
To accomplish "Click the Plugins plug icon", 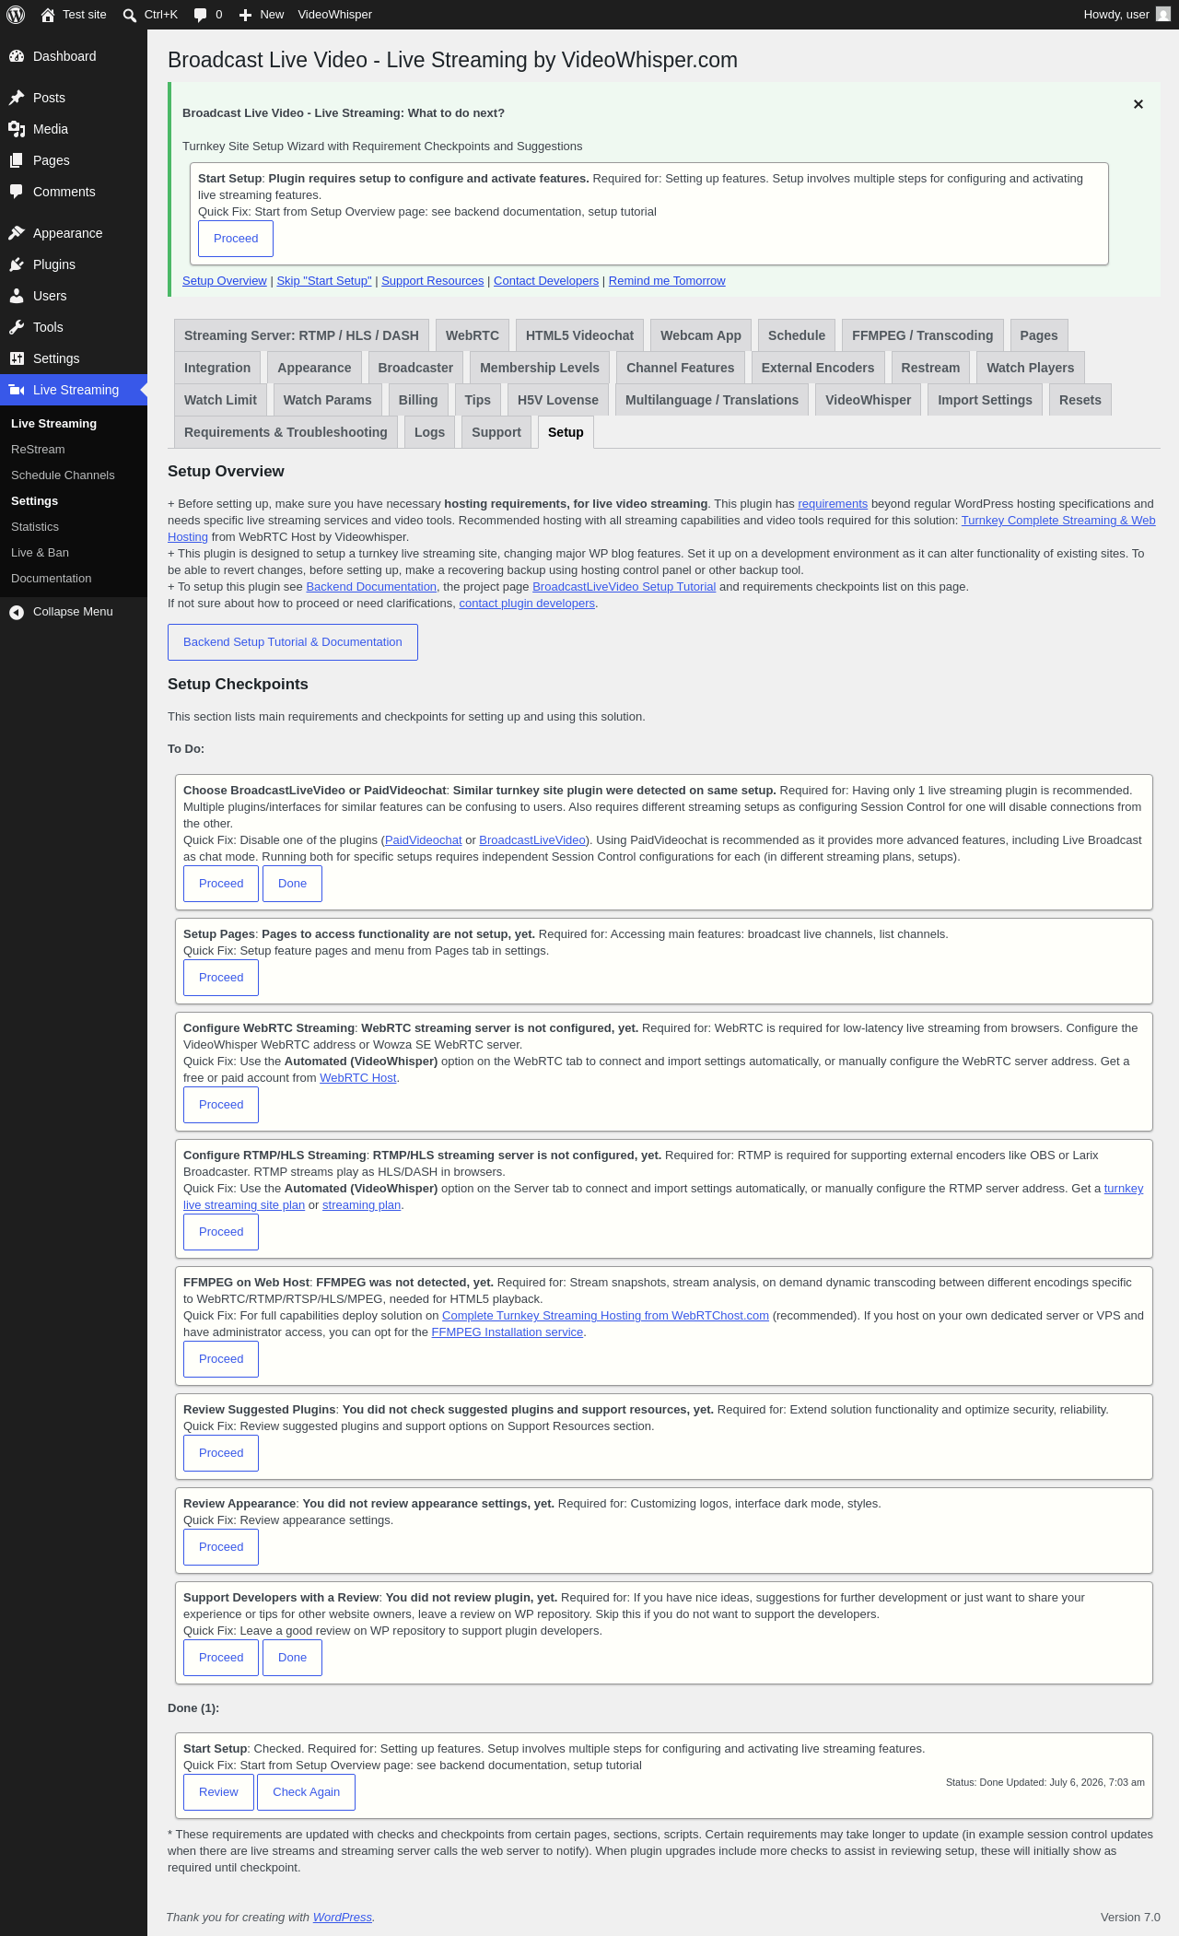I will pyautogui.click(x=17, y=264).
